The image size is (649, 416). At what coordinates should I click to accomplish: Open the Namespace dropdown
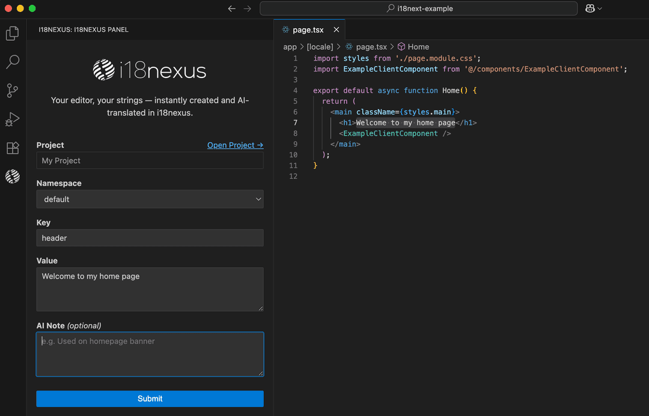150,199
